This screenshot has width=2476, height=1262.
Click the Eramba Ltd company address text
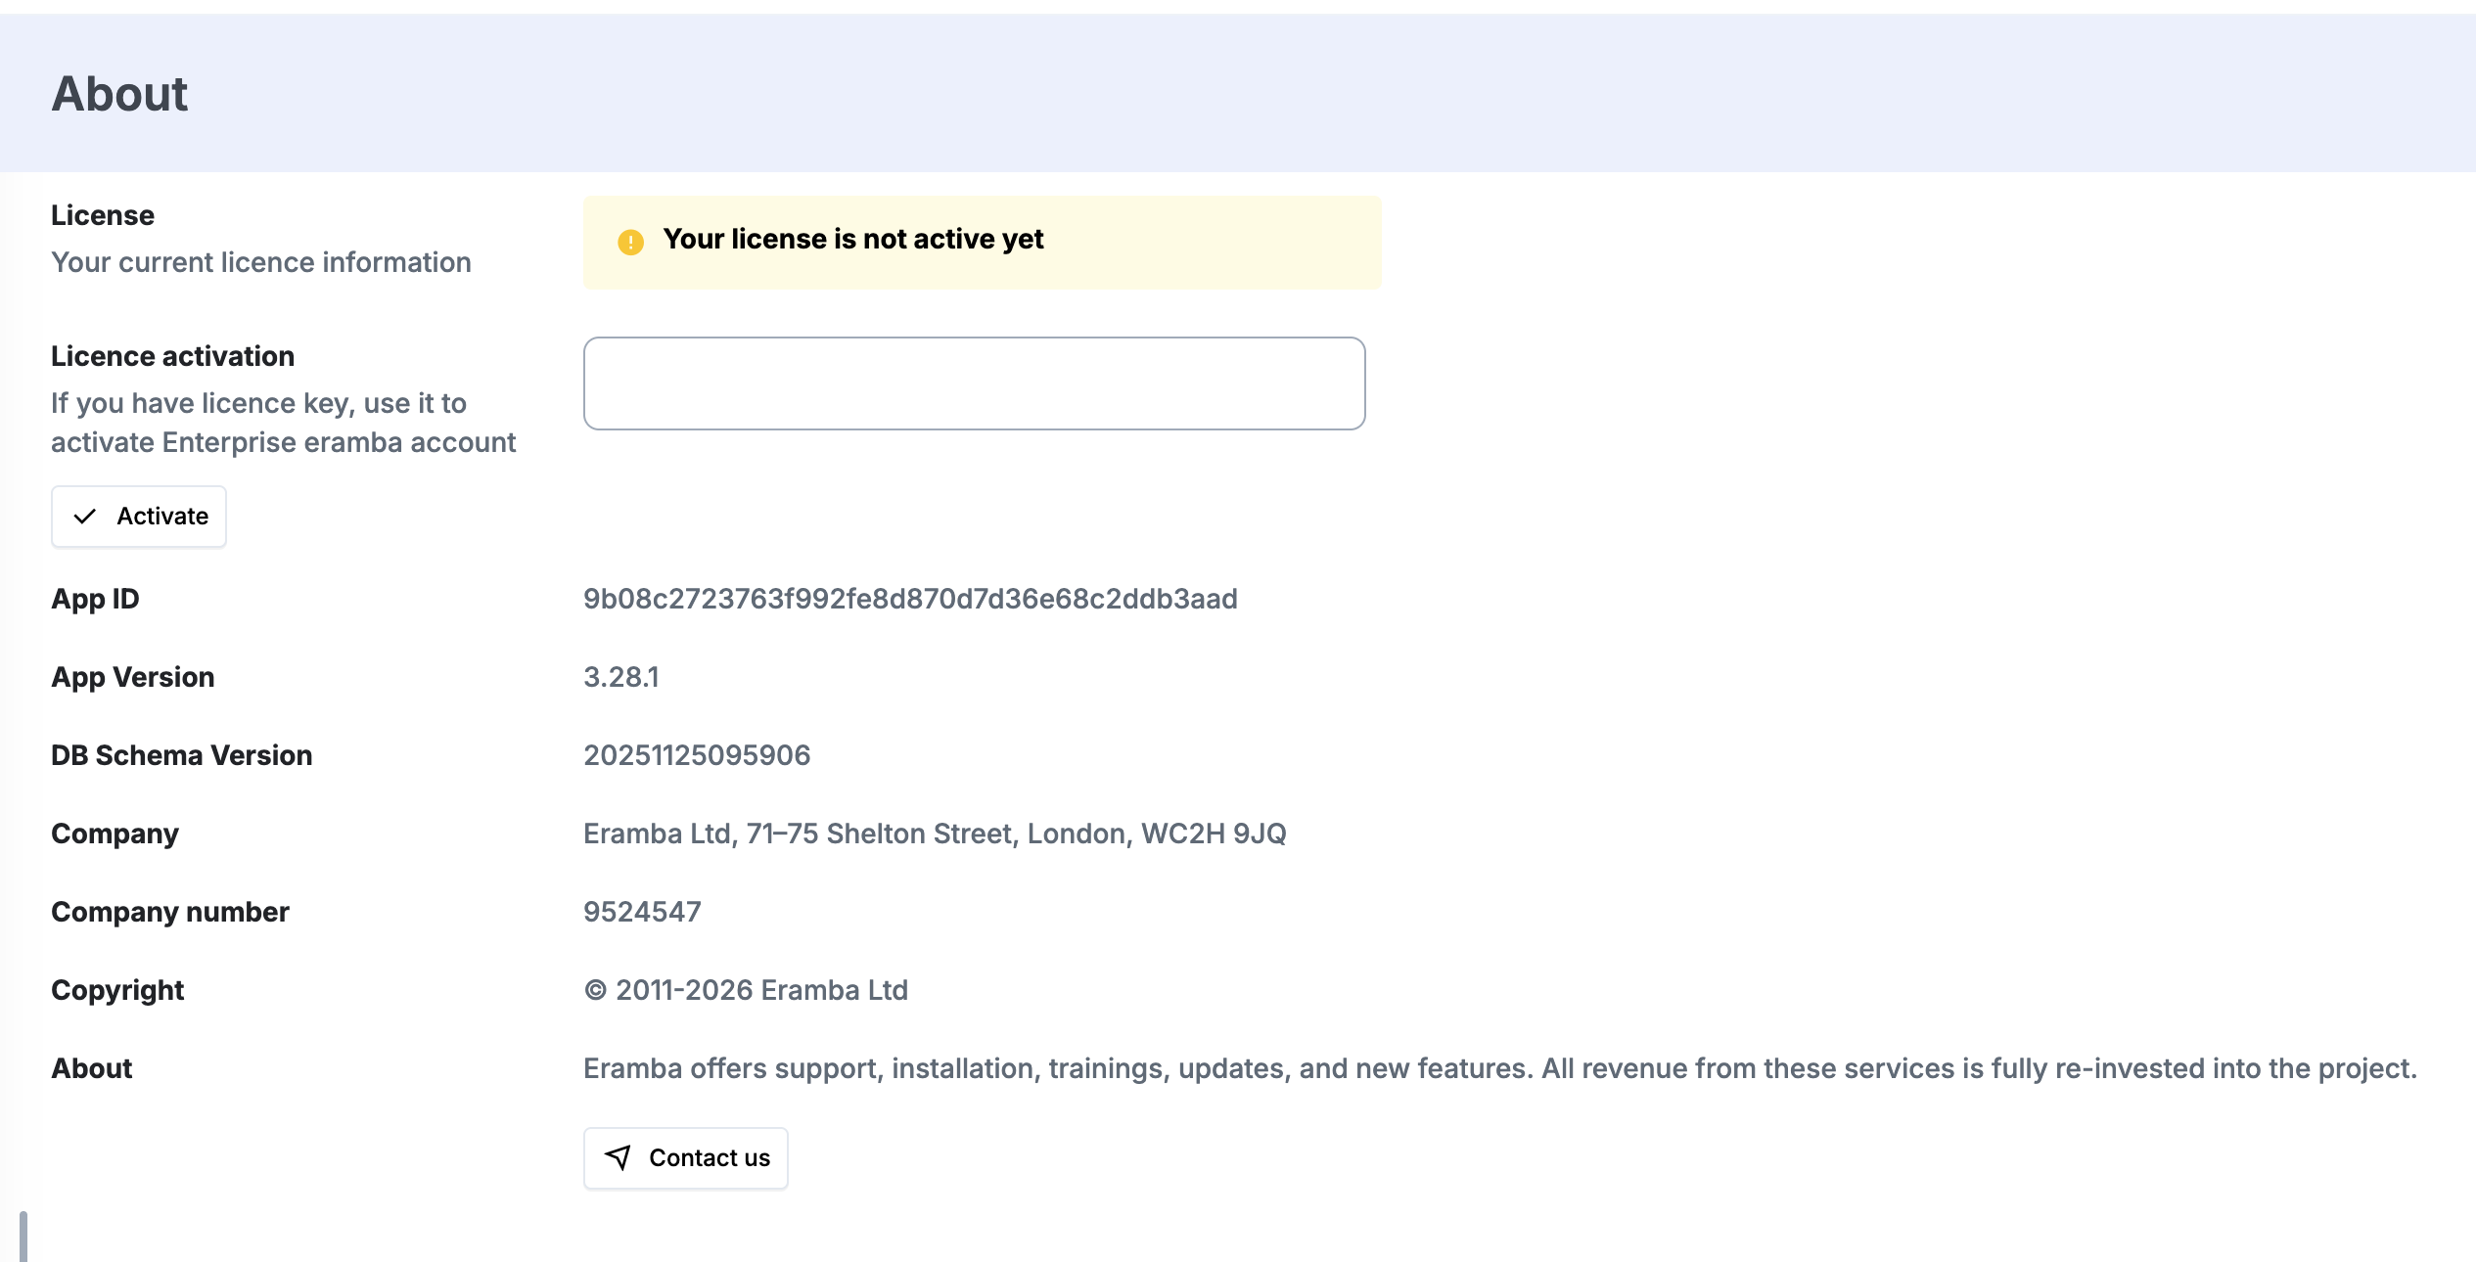[x=934, y=834]
